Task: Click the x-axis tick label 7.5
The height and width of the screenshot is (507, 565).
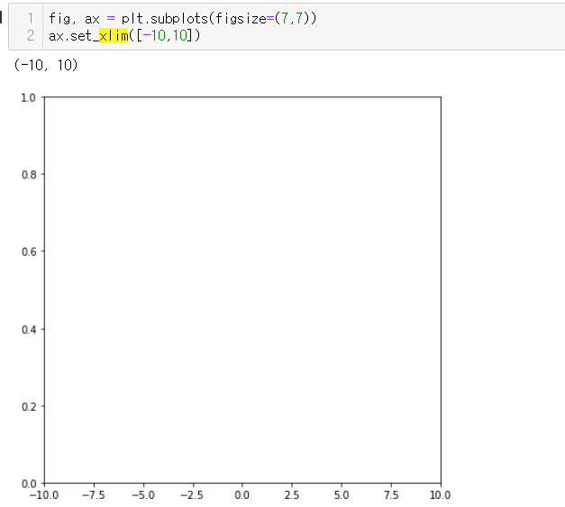Action: coord(391,495)
